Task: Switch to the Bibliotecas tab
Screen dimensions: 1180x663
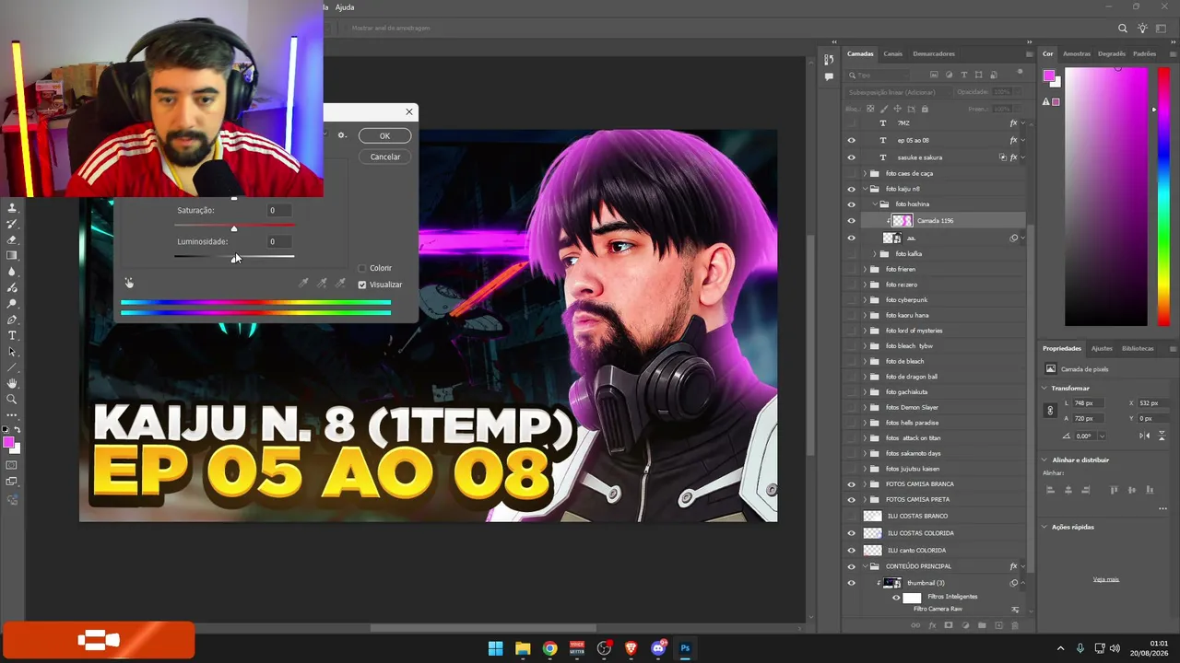Action: point(1138,348)
